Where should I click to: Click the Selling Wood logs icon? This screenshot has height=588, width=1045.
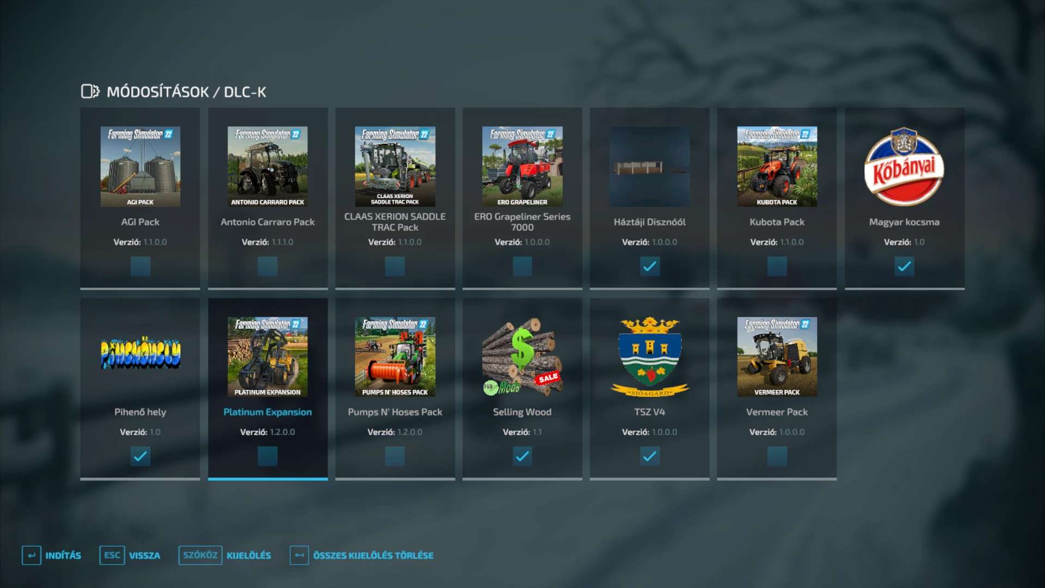tap(522, 357)
